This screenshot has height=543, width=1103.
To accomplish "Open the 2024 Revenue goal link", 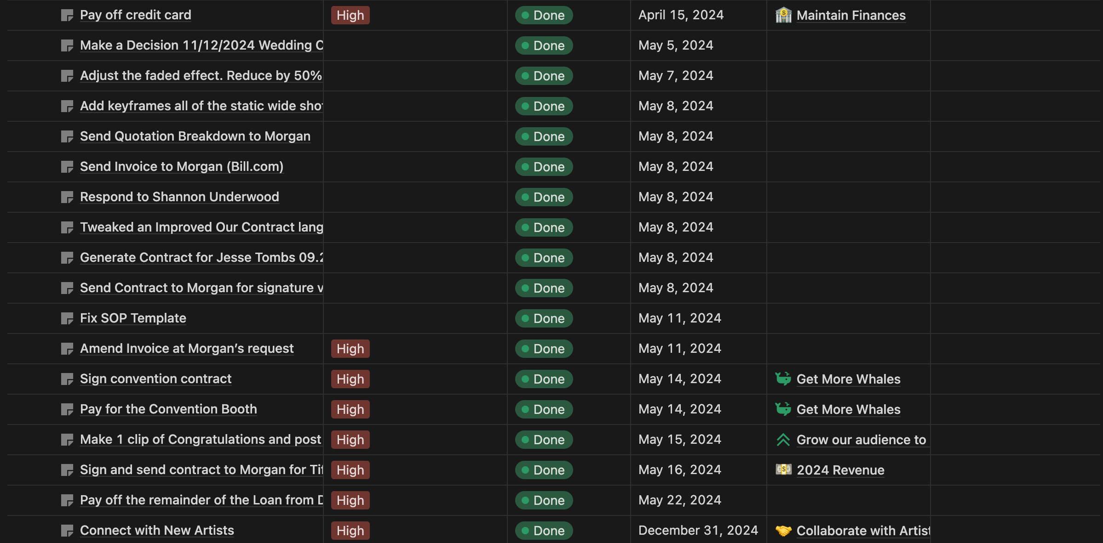I will tap(840, 470).
